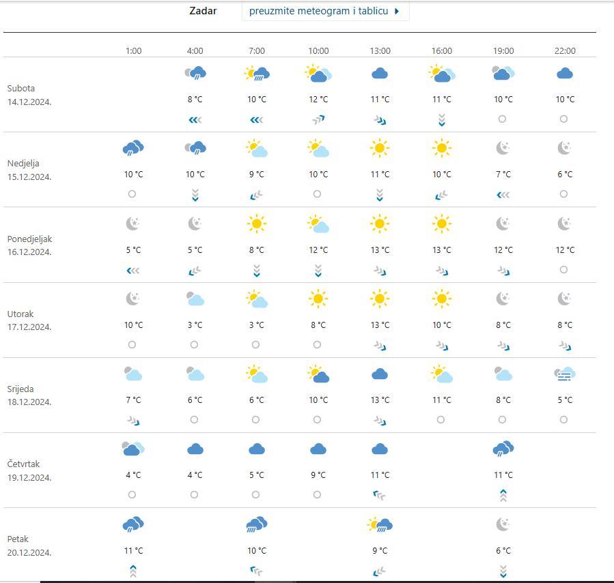The height and width of the screenshot is (583, 614).
Task: Click the rain cloud icon for Petak 7:00
Action: (257, 524)
